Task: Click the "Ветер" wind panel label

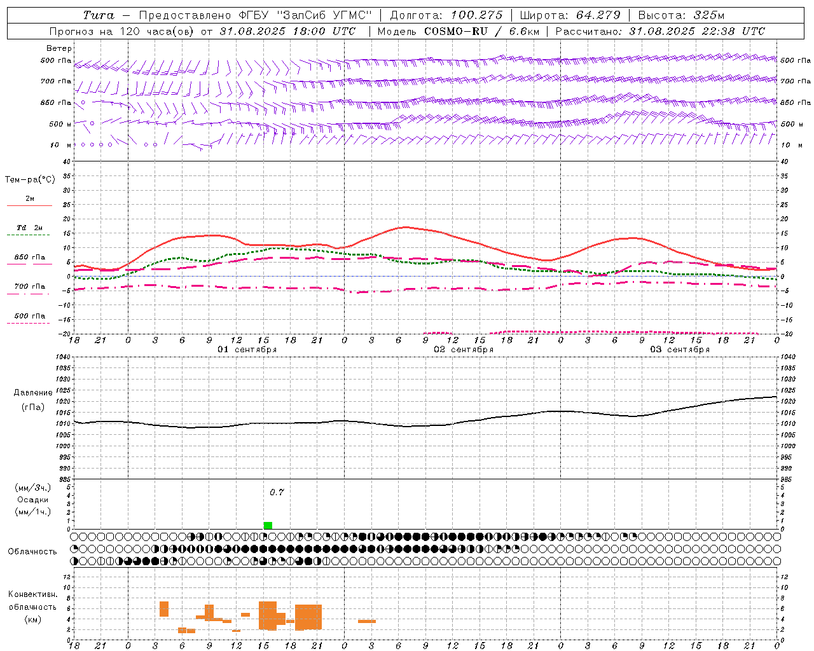Action: point(59,48)
